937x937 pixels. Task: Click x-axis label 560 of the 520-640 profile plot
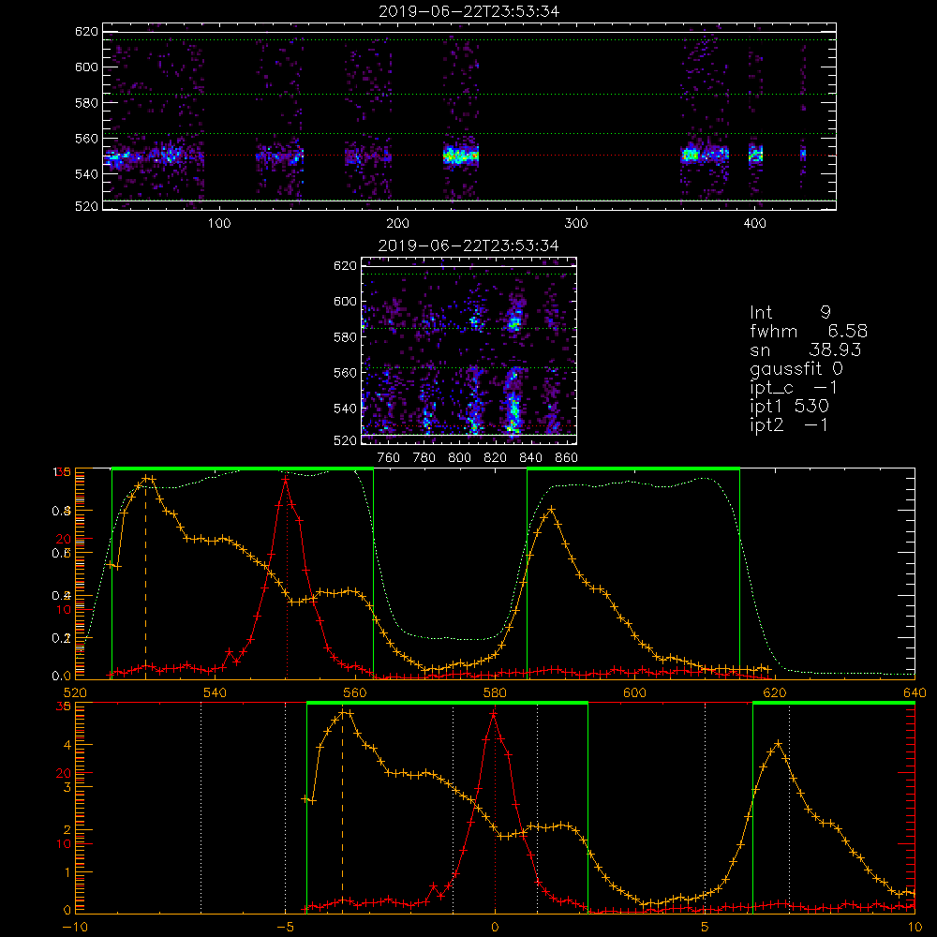point(355,692)
